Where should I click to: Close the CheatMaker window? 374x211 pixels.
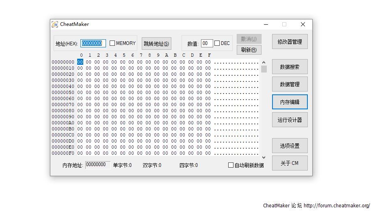[x=303, y=24]
